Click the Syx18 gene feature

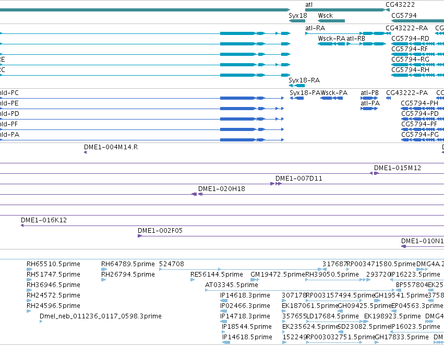(x=297, y=21)
